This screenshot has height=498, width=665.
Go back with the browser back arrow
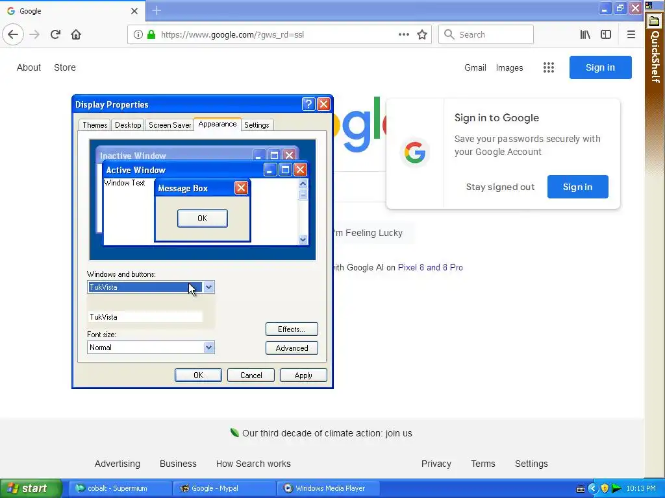(x=13, y=34)
